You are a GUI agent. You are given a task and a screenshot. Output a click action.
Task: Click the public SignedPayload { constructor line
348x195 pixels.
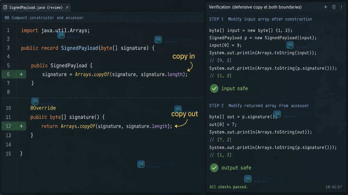[62, 66]
